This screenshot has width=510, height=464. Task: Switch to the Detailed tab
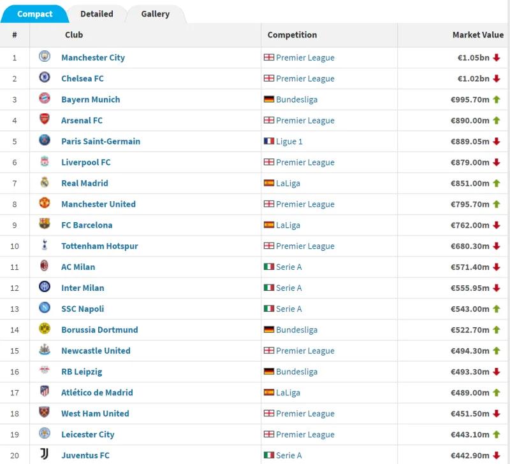(97, 13)
